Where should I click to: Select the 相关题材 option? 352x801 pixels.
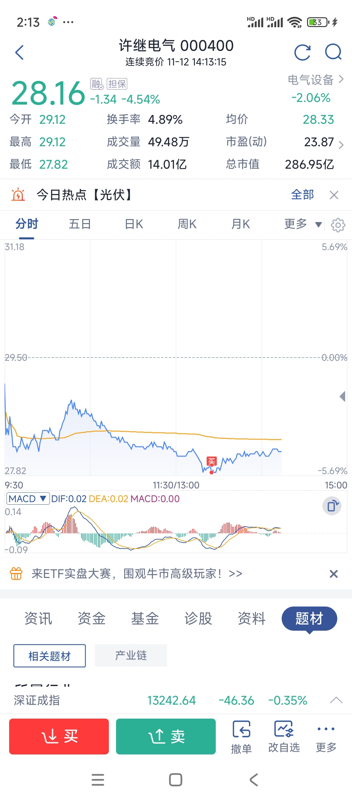point(50,656)
